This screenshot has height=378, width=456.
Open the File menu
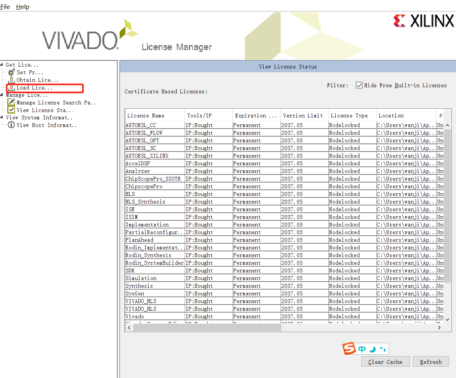[x=5, y=7]
